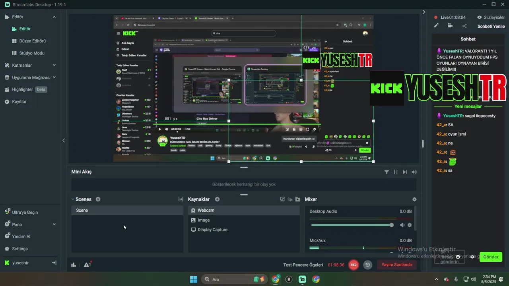Click the taskbar Ara search box

click(x=233, y=279)
